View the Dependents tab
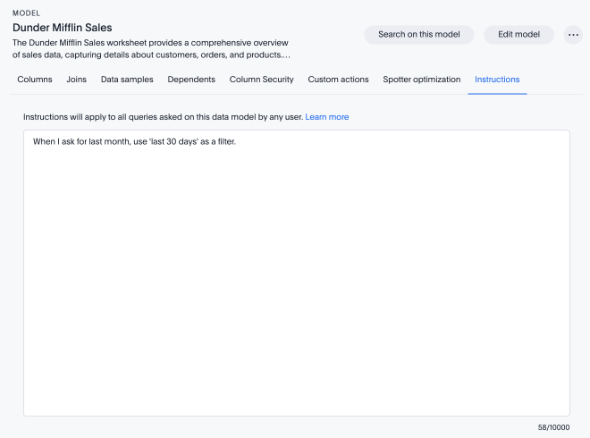The width and height of the screenshot is (590, 438). coord(191,80)
